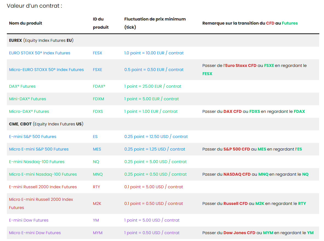The height and width of the screenshot is (241, 324).
Task: Open the E-mini Nasdaq-100 Futures link
Action: tap(37, 162)
